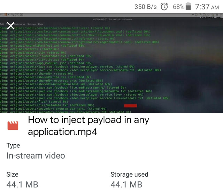Open the video preview thumbnail

click(x=111, y=63)
